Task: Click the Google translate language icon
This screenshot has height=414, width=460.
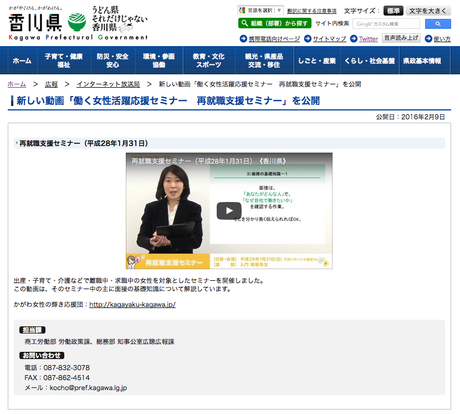Action: [242, 11]
